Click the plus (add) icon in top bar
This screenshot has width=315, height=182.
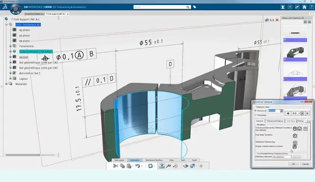[290, 7]
